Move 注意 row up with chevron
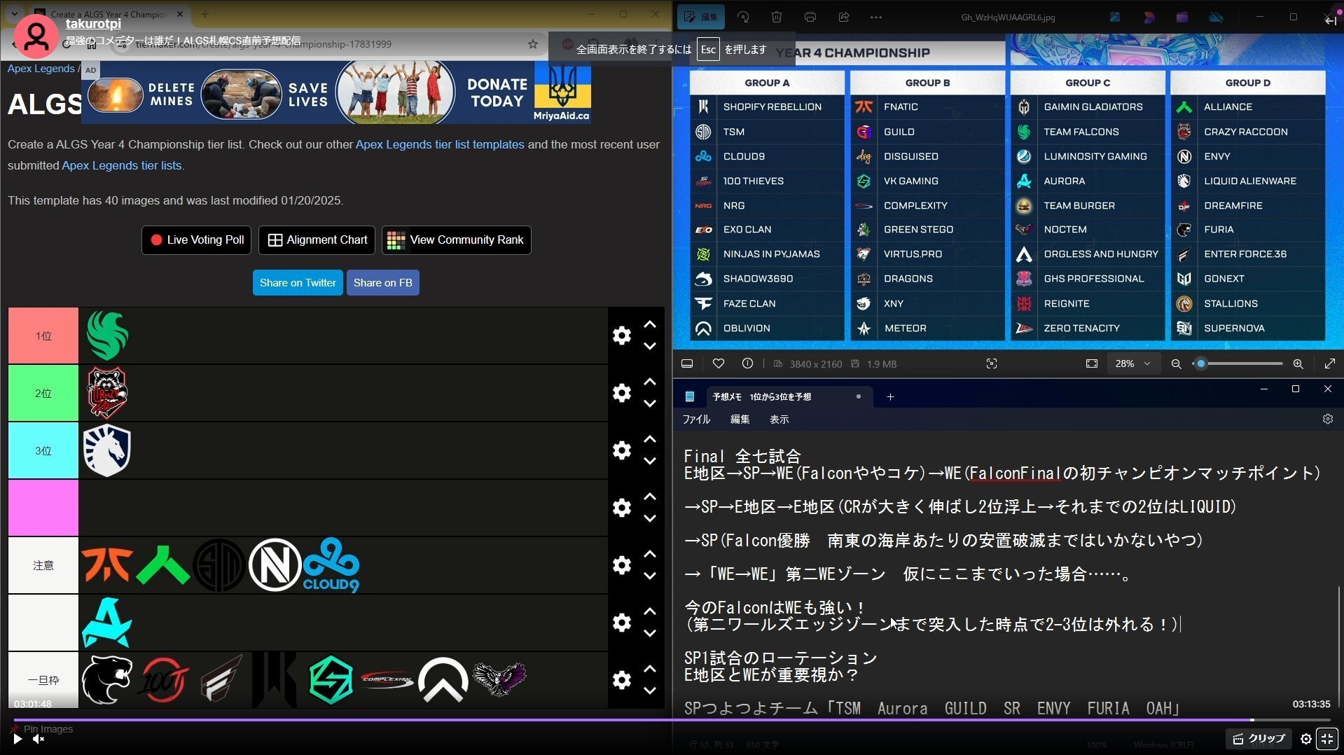The width and height of the screenshot is (1344, 755). (650, 554)
